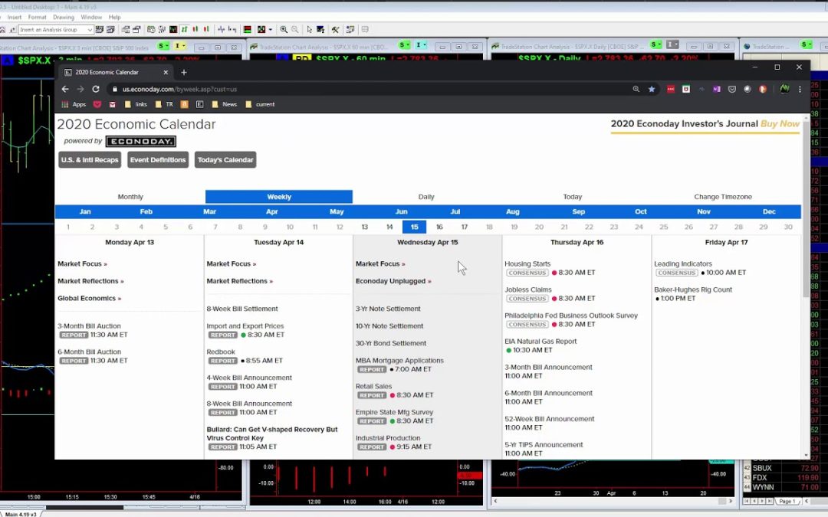The height and width of the screenshot is (517, 828).
Task: Open the OneNote clipper extension
Action: click(717, 89)
